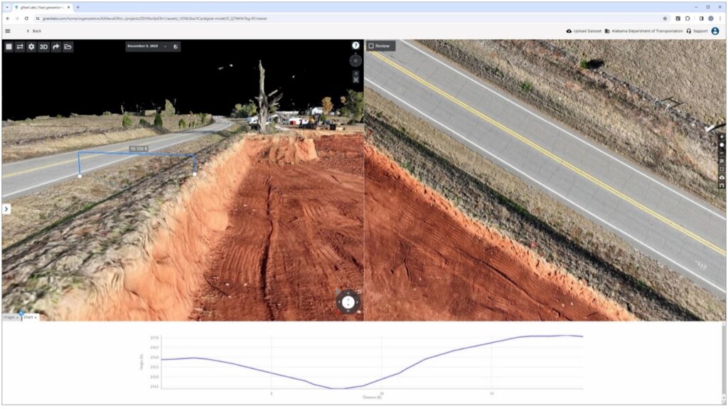This screenshot has height=409, width=728.
Task: Bookmark this page with the star
Action: click(x=665, y=18)
